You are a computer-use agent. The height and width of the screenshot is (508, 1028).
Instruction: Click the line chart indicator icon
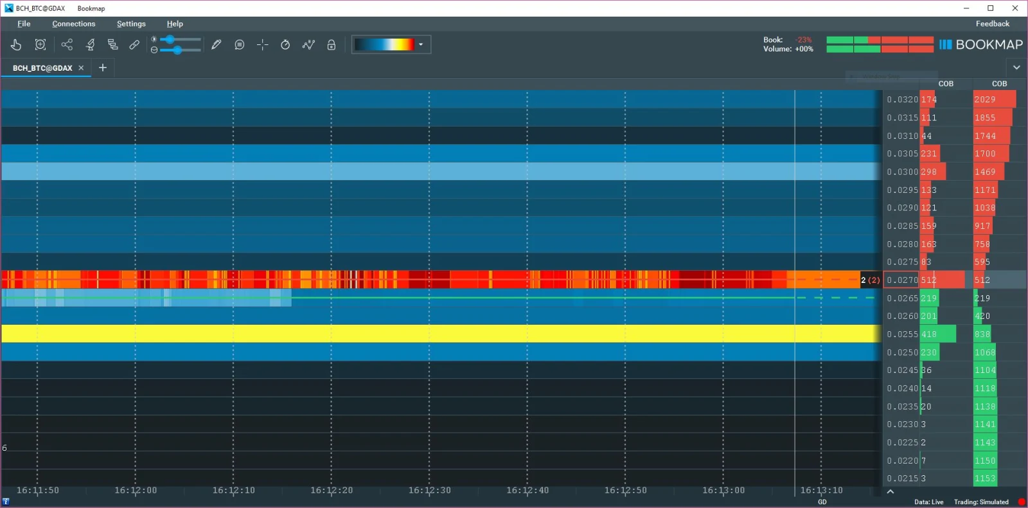click(308, 44)
